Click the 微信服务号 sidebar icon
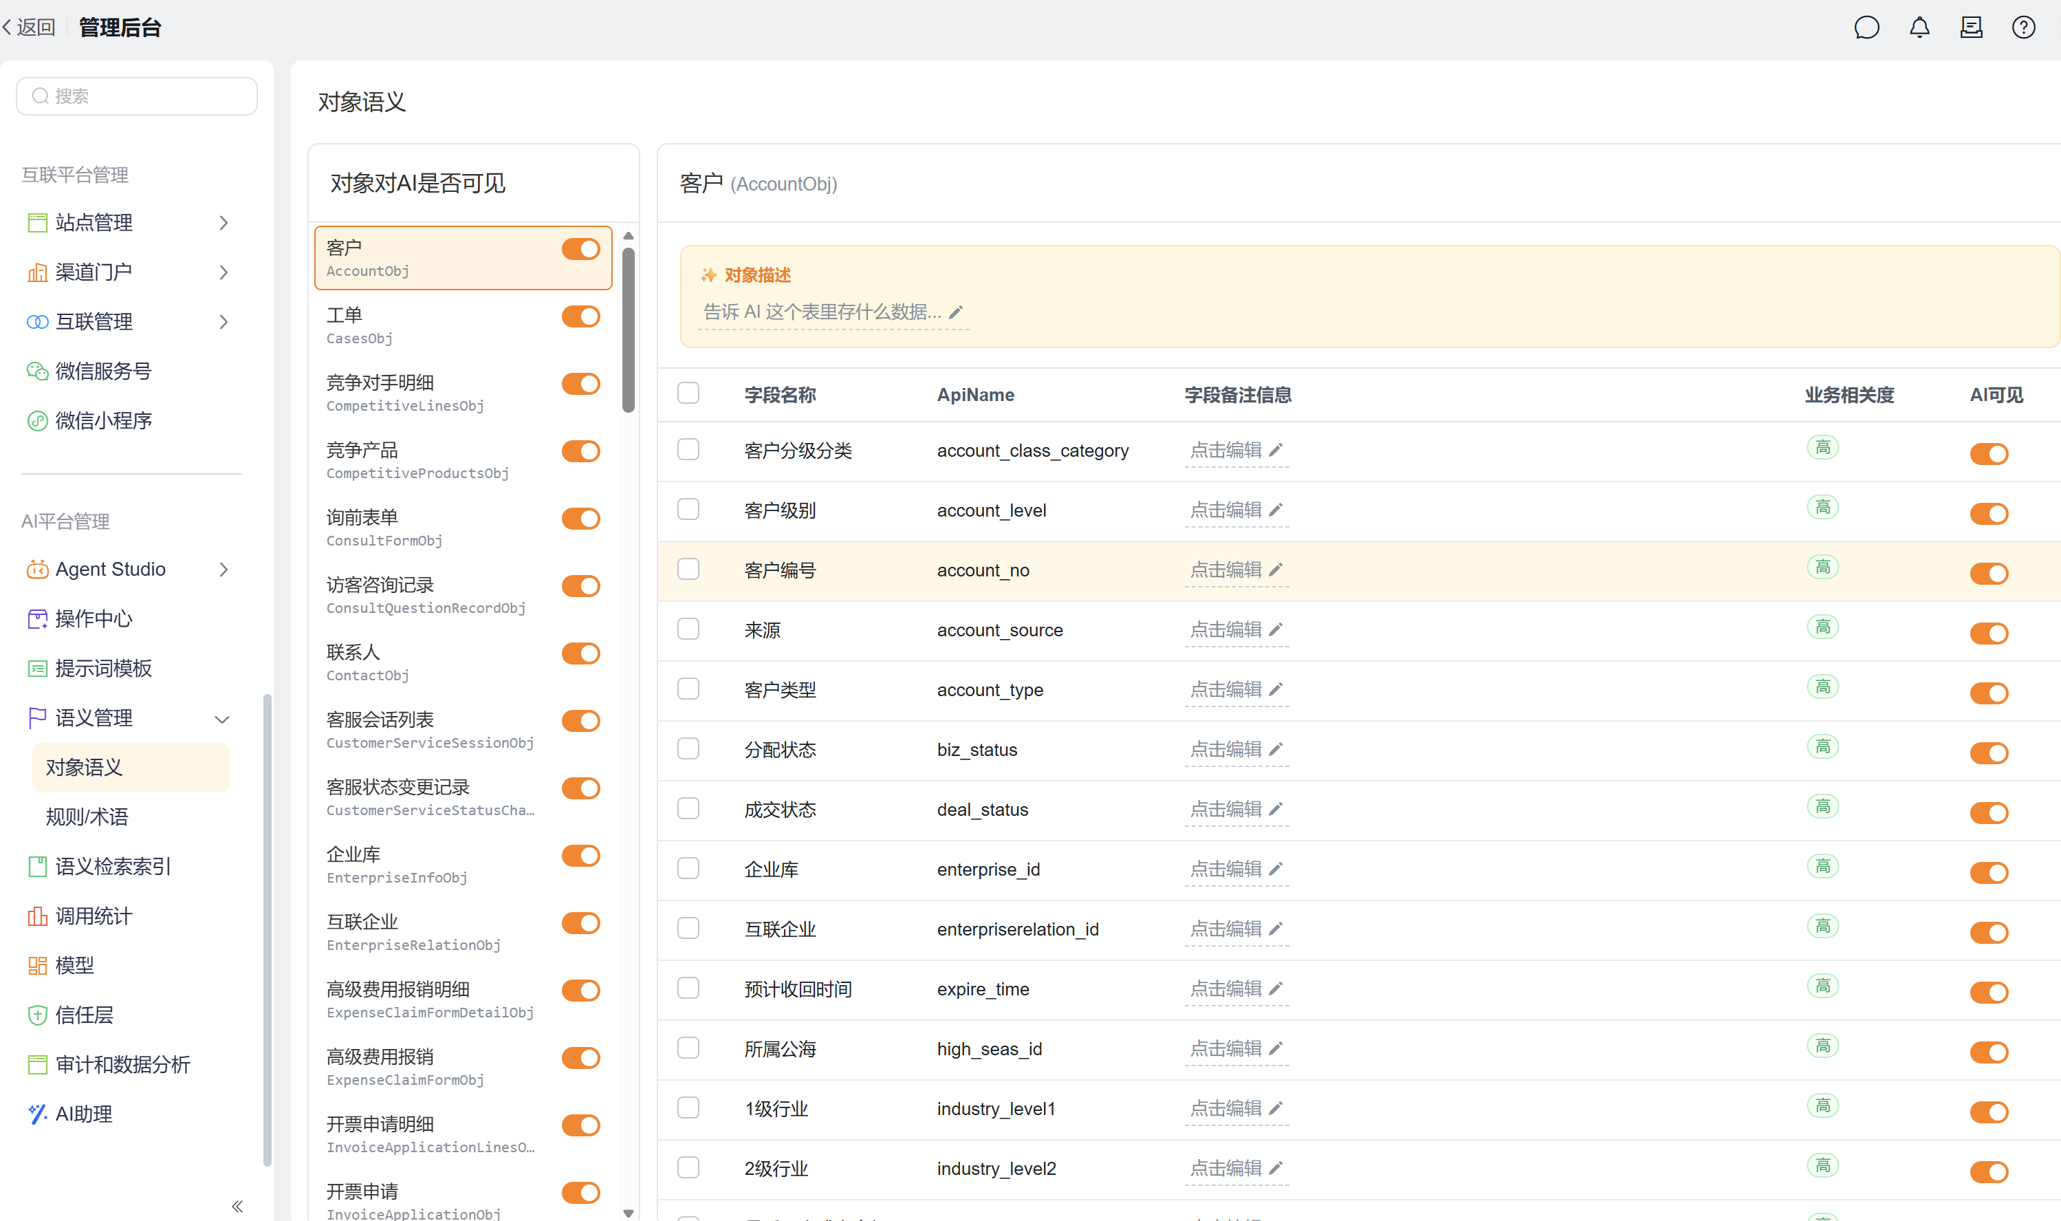This screenshot has height=1221, width=2061. (x=37, y=371)
